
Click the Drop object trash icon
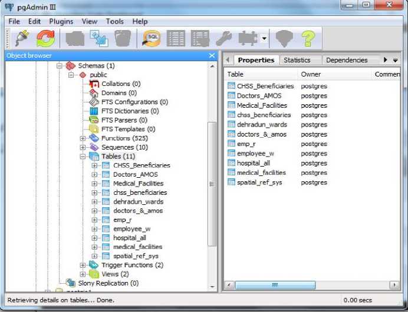pos(123,38)
